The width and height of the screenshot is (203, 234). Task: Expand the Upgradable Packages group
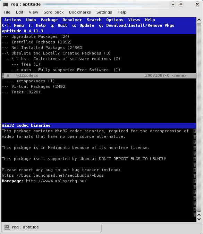[x=35, y=36]
